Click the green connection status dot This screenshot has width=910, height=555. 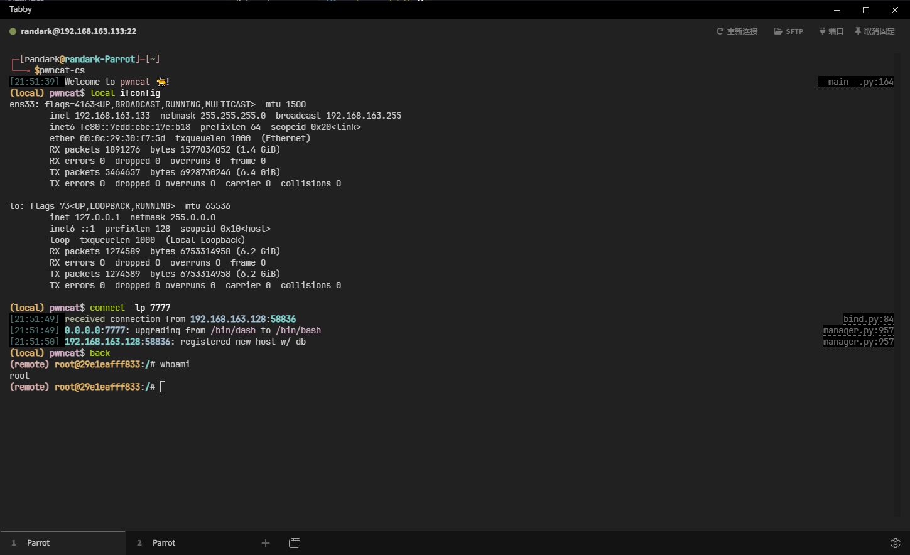[13, 31]
